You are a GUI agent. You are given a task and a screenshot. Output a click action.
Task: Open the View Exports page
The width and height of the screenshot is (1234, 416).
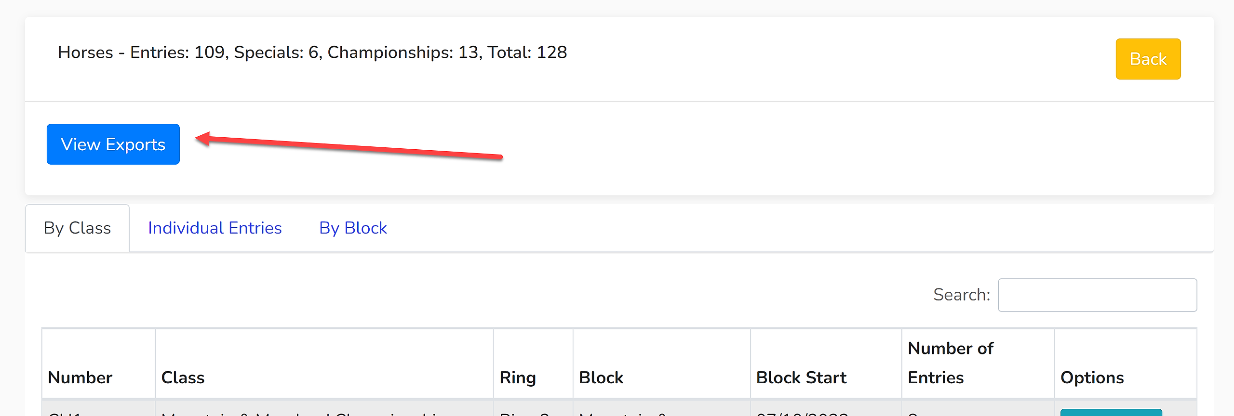113,144
